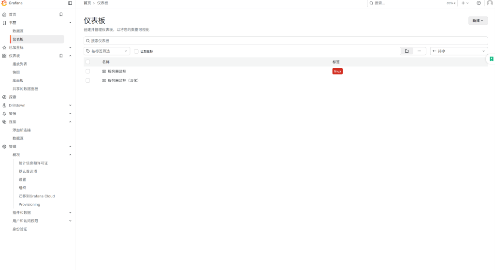The height and width of the screenshot is (270, 495).
Task: Click the help question mark icon
Action: (479, 3)
